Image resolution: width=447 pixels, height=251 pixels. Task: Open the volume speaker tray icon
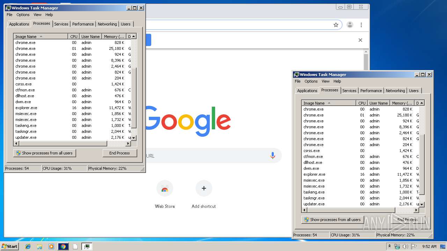[405, 246]
